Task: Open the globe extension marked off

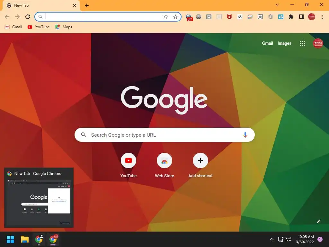Action: (x=189, y=17)
